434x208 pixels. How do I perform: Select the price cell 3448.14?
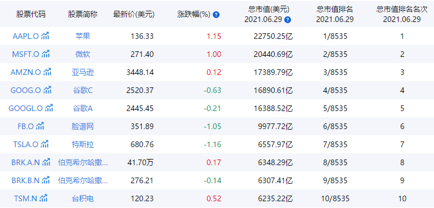point(140,72)
